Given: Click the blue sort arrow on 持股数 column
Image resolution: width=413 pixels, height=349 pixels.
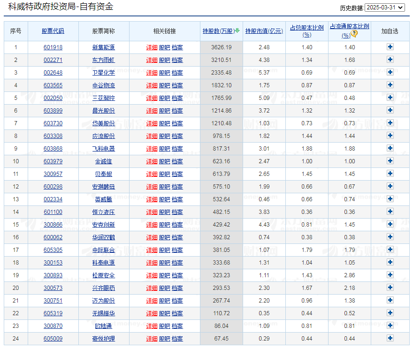Looking at the screenshot, I should [x=237, y=30].
